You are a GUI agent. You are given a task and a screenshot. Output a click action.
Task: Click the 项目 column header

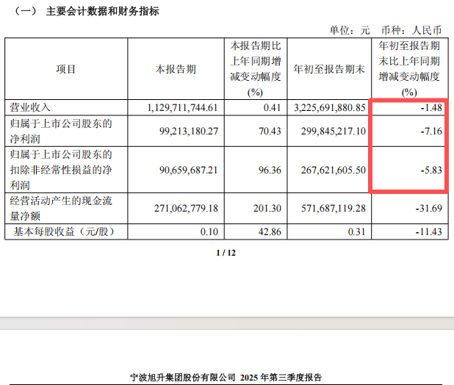pyautogui.click(x=66, y=69)
